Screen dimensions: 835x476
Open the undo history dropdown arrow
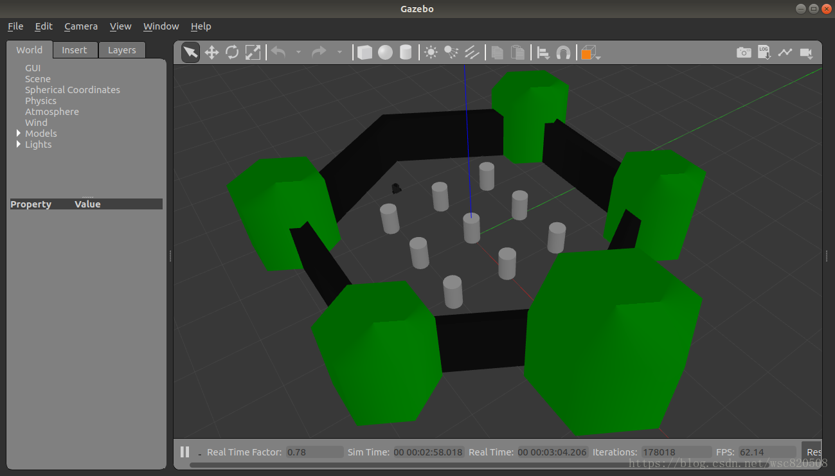[x=298, y=53]
